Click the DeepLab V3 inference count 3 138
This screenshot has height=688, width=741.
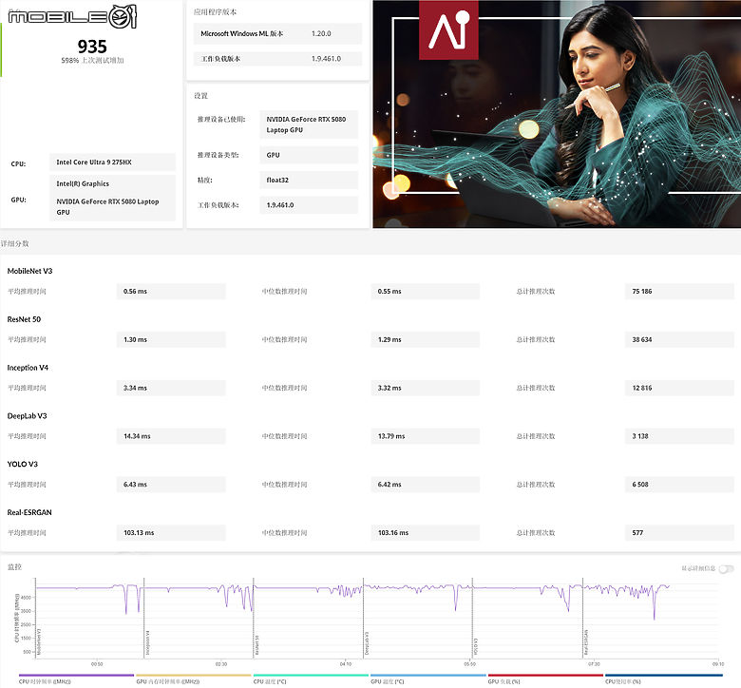click(x=679, y=436)
